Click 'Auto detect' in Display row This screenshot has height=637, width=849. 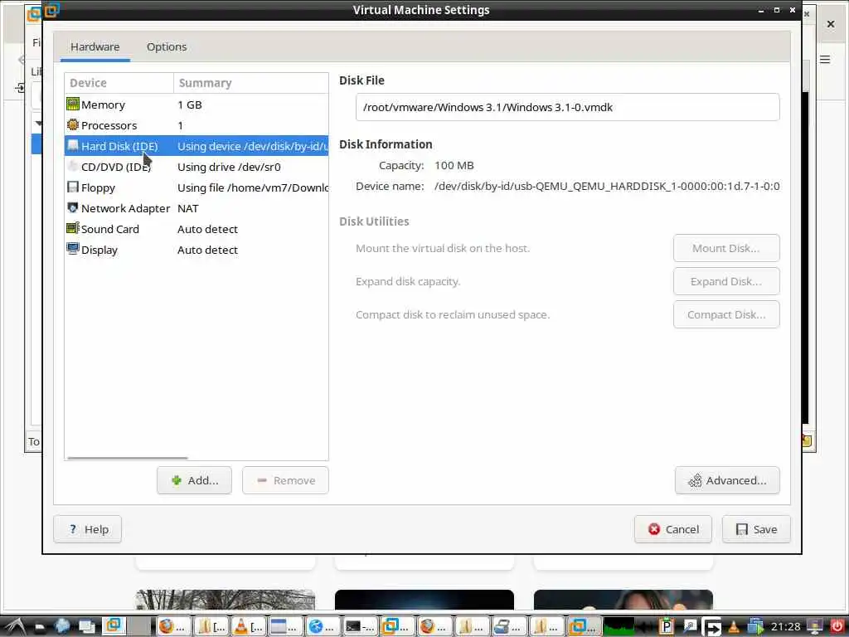(x=207, y=250)
